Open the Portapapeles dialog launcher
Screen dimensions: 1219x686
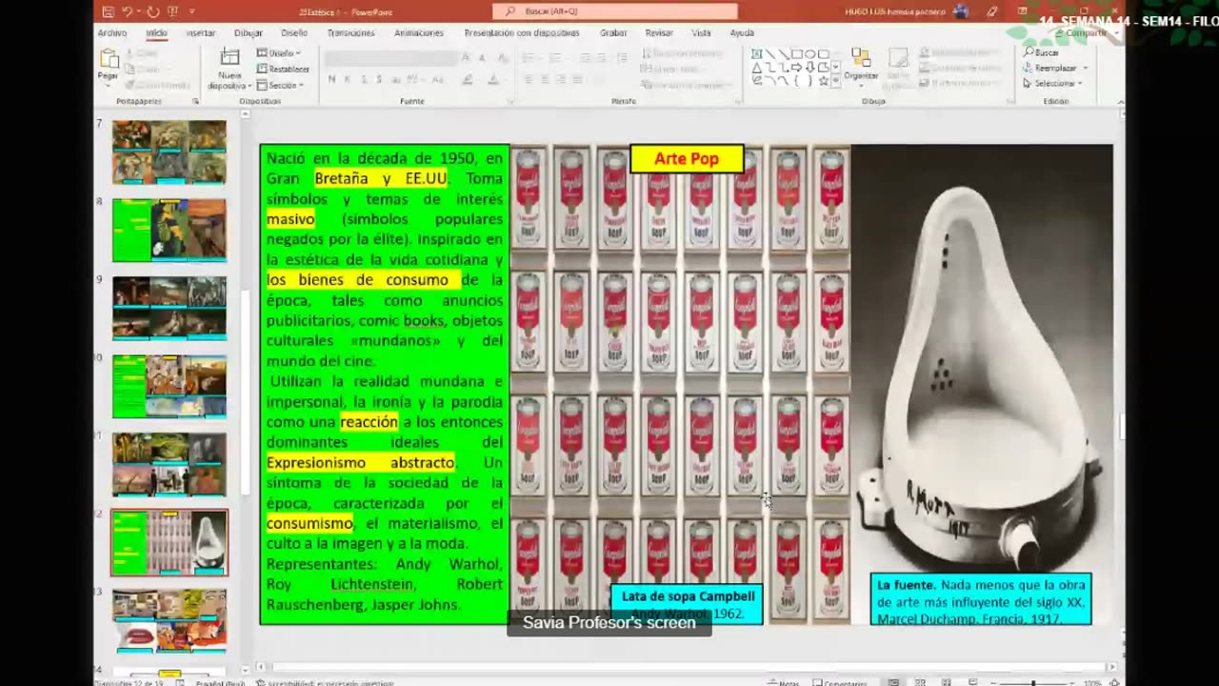pos(196,101)
